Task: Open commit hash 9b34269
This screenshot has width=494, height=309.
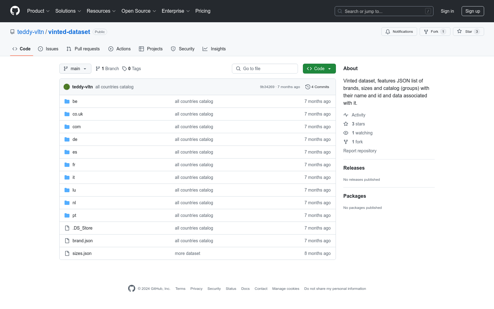Action: click(x=267, y=87)
